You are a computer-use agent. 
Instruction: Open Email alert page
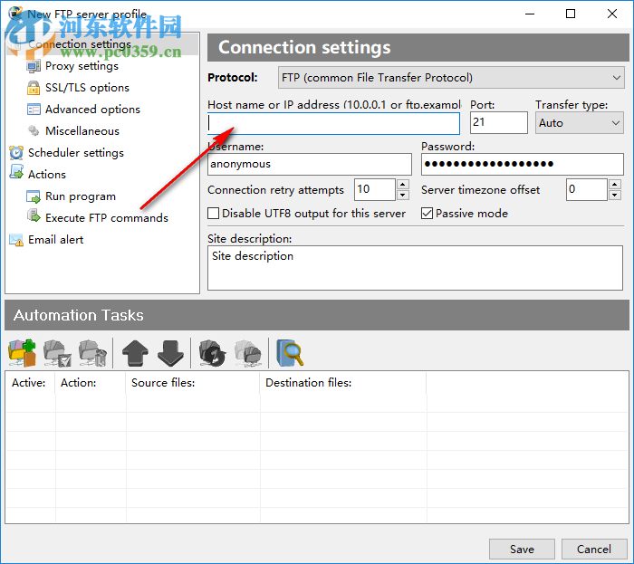[55, 240]
